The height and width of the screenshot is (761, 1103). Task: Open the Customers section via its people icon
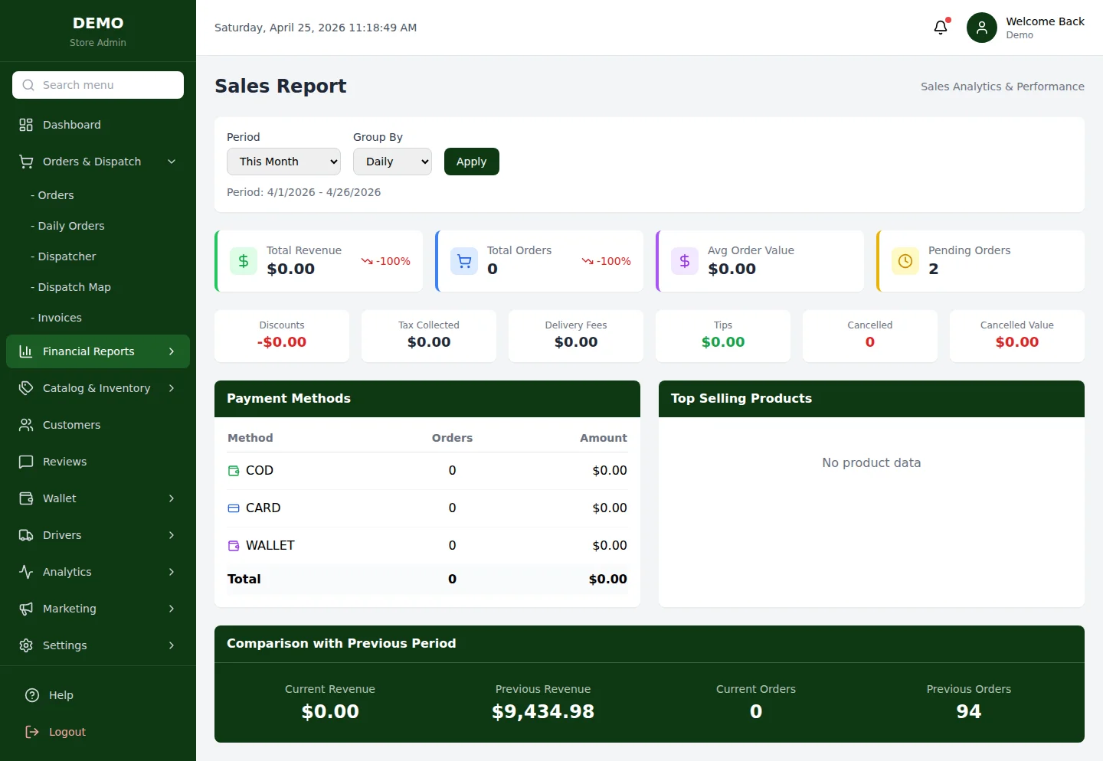click(x=25, y=425)
